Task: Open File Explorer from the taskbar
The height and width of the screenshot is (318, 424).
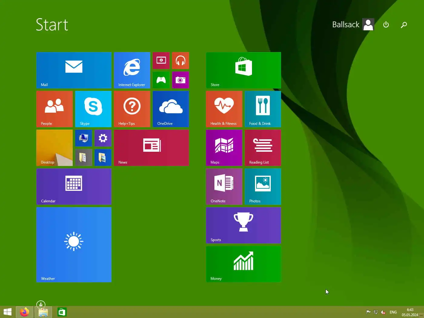Action: click(43, 312)
